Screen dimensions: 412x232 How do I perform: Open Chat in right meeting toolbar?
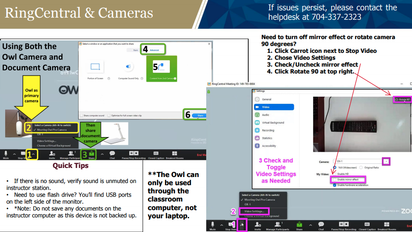[x=321, y=226]
